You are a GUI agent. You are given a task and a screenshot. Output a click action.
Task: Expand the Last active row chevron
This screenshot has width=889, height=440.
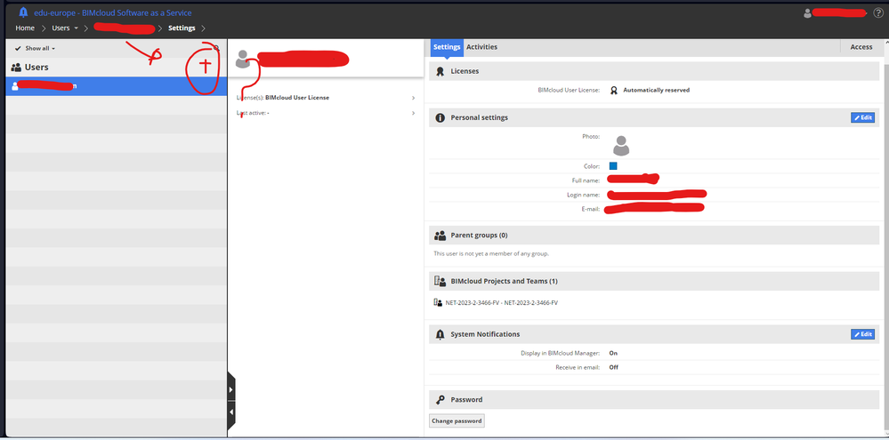click(x=413, y=113)
